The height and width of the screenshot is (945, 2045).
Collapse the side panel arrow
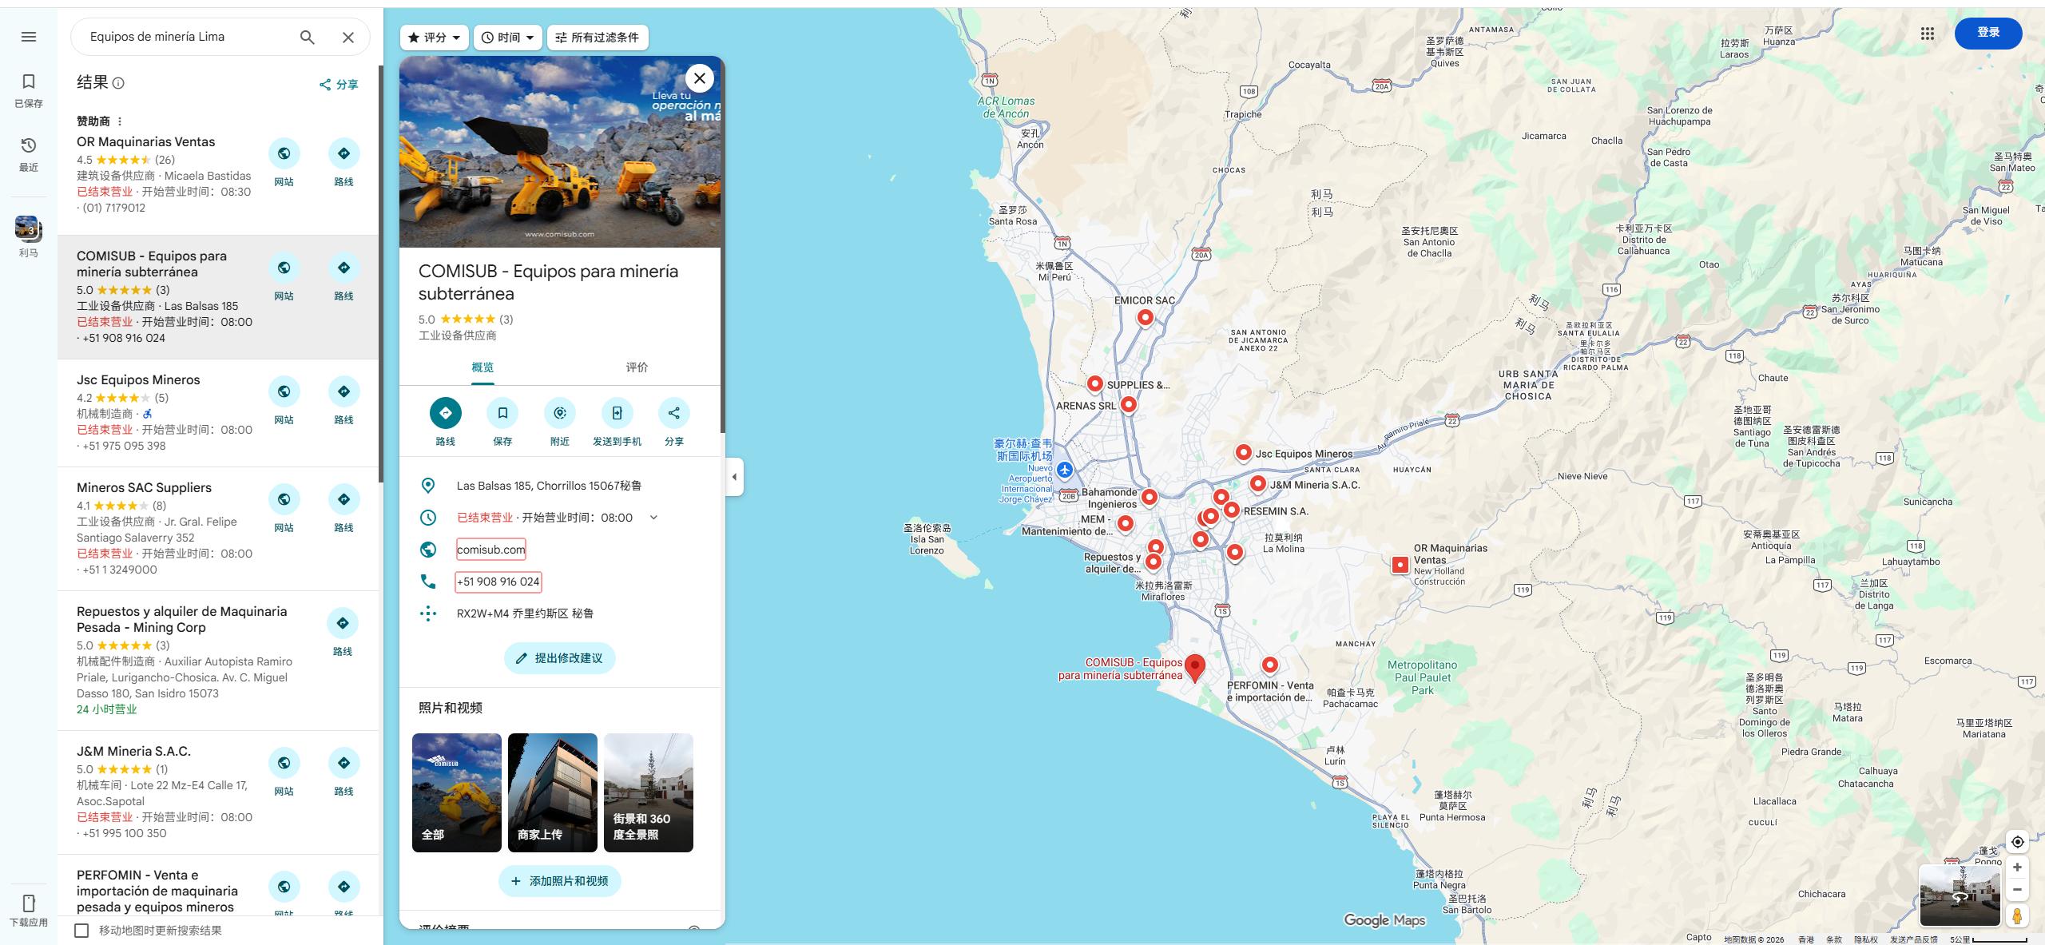[734, 477]
